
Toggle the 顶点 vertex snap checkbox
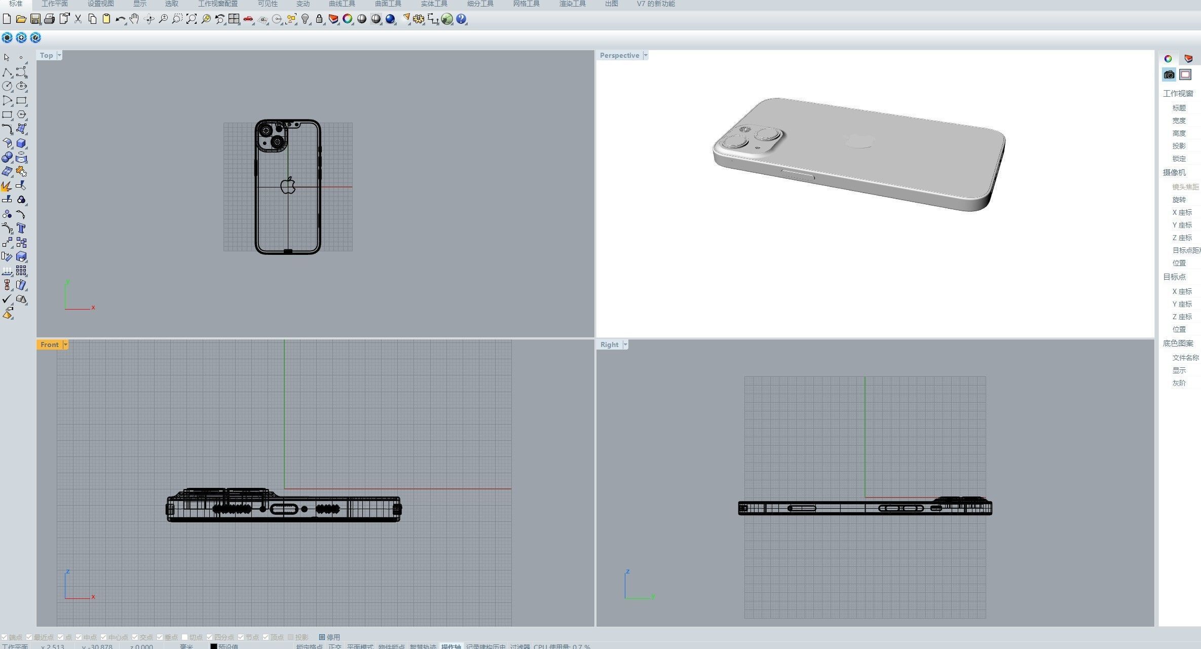[266, 637]
